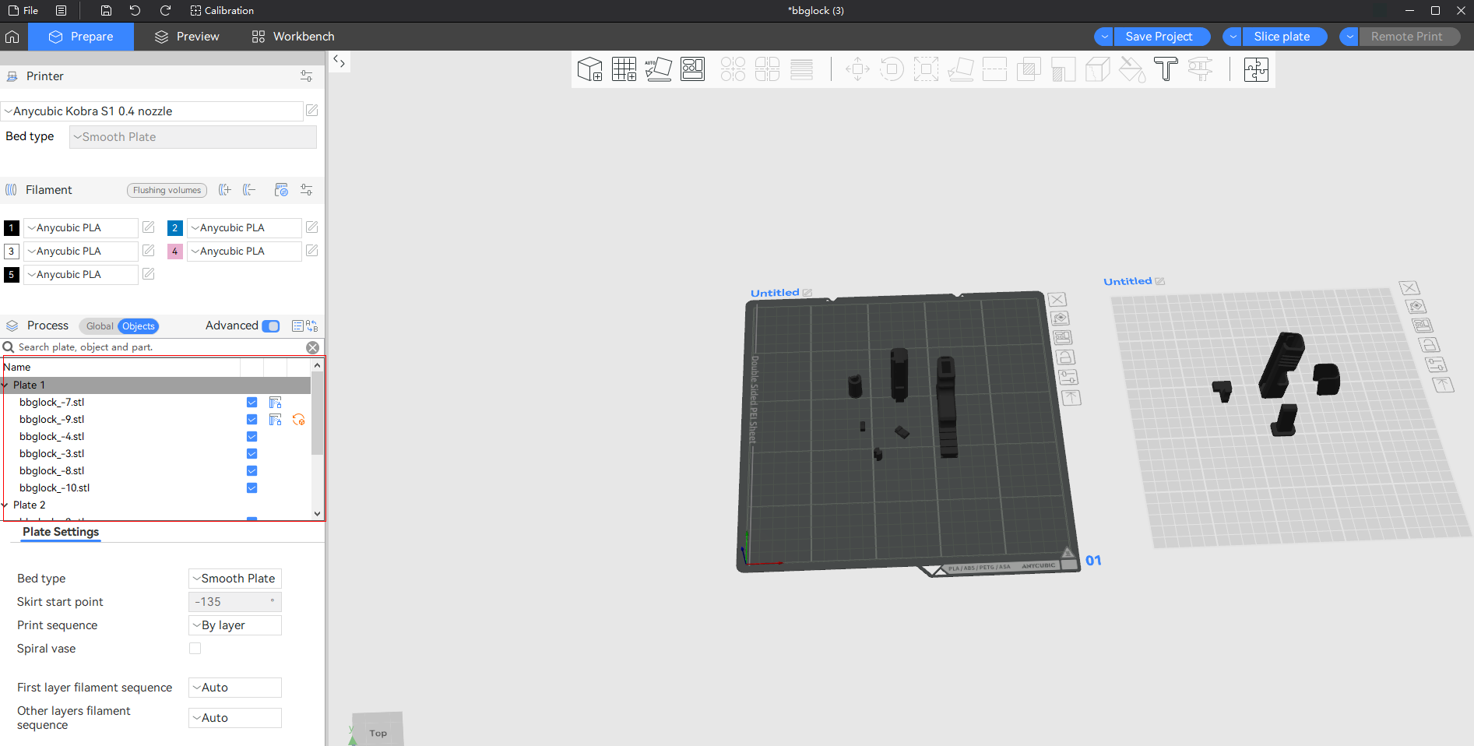This screenshot has height=746, width=1474.
Task: Toggle the Advanced mode switch
Action: pyautogui.click(x=271, y=325)
